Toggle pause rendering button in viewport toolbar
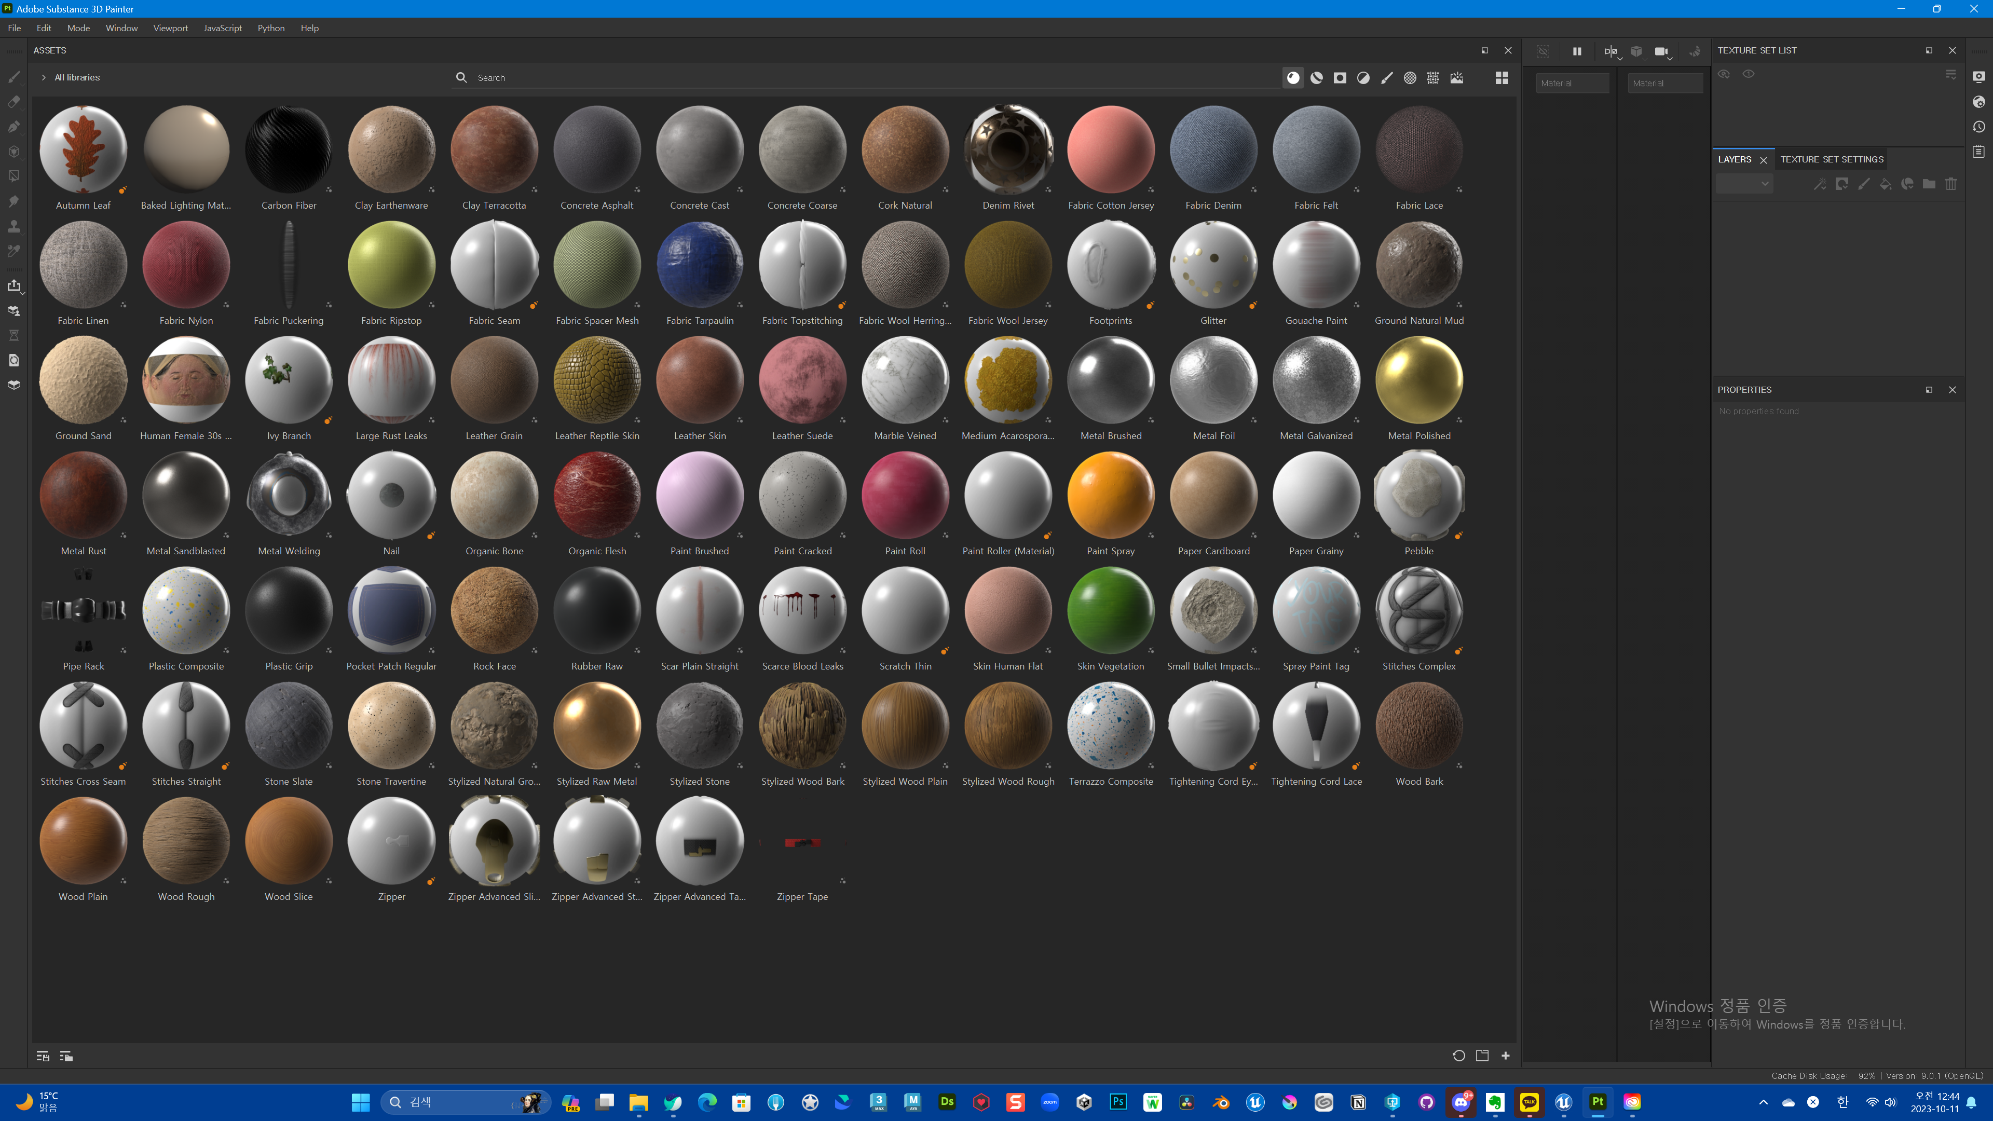This screenshot has width=1993, height=1121. (1577, 52)
